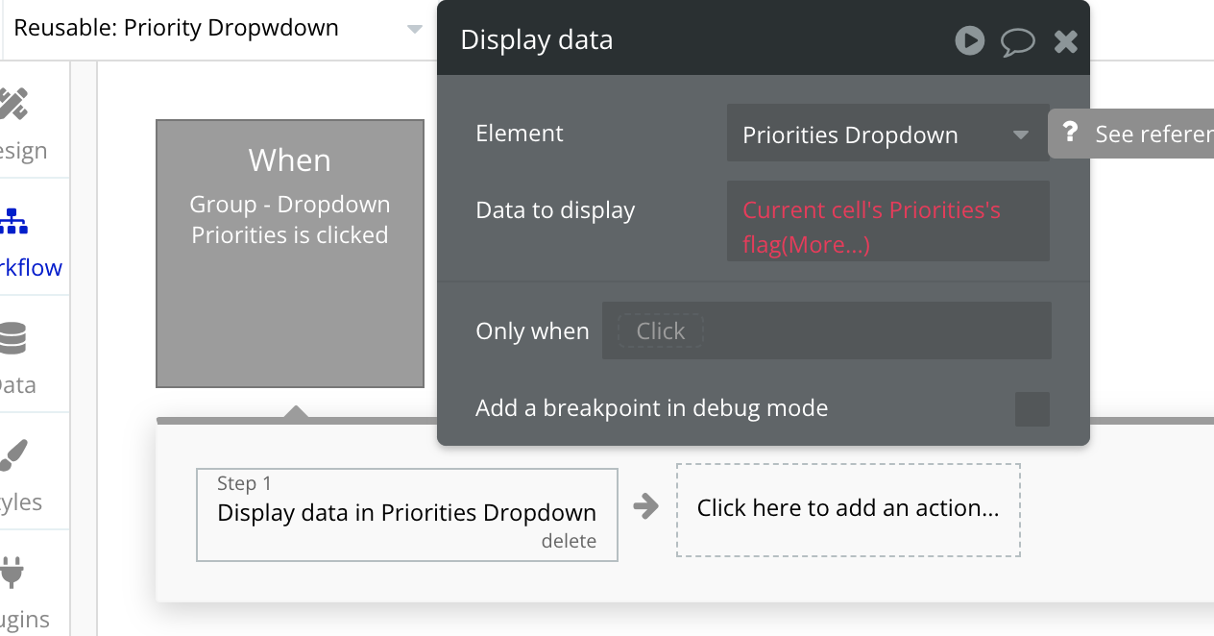Open the Plugins tab plug icon
Screen dimensions: 1214x636
13,573
